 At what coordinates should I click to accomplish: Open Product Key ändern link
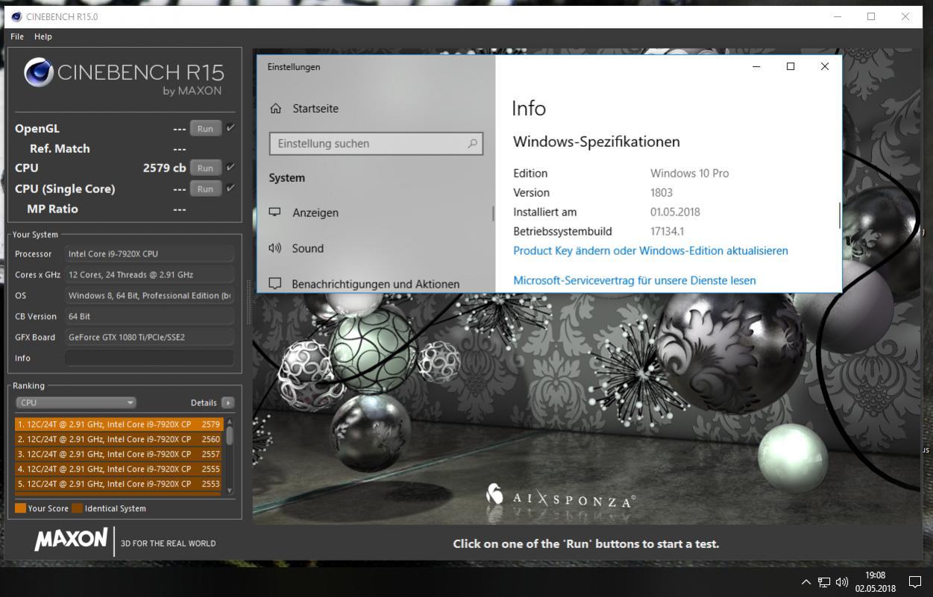[650, 250]
